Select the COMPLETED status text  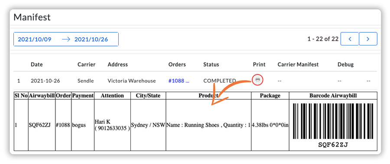click(220, 81)
